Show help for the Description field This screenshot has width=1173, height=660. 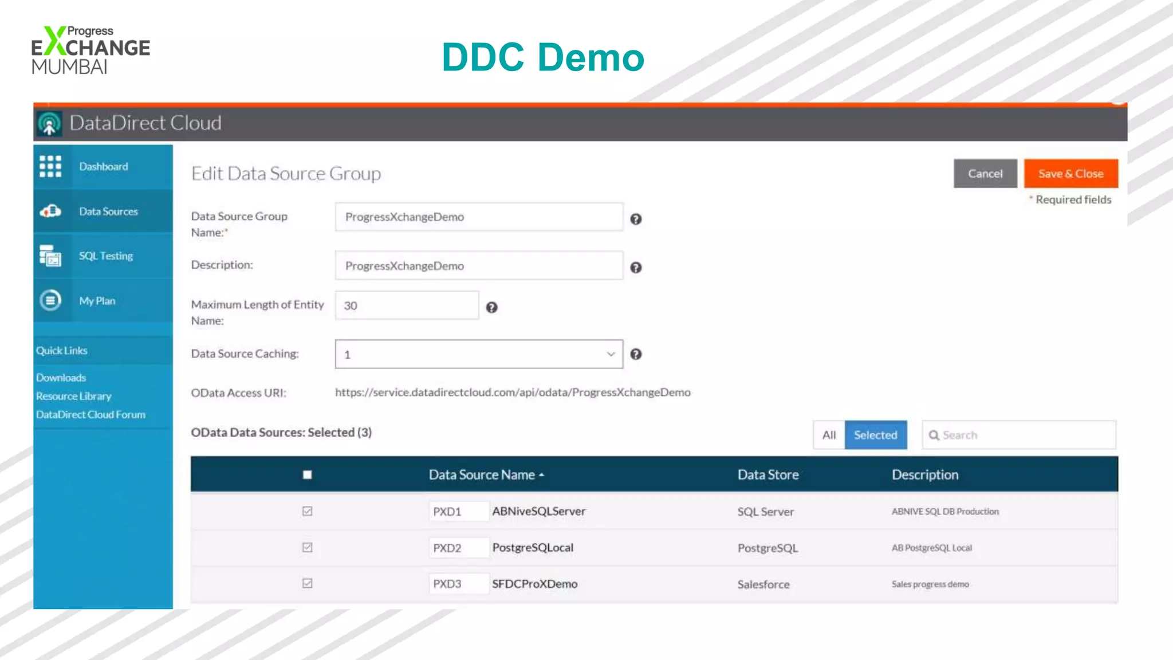(636, 268)
